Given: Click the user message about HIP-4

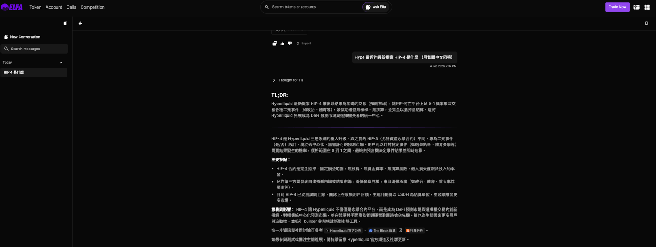Looking at the screenshot, I should pos(404,57).
